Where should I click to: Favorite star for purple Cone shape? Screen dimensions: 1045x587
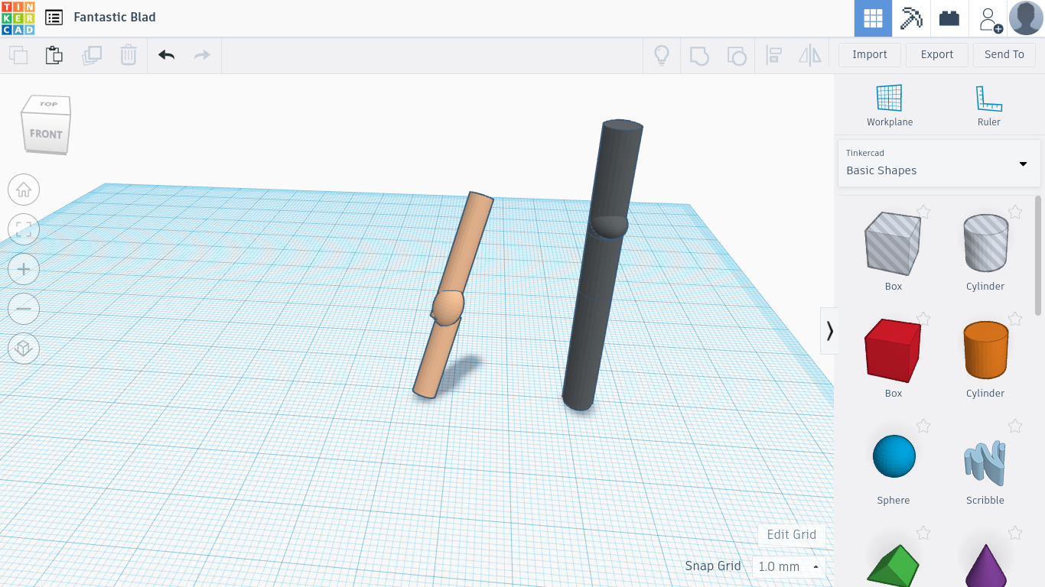[1015, 533]
